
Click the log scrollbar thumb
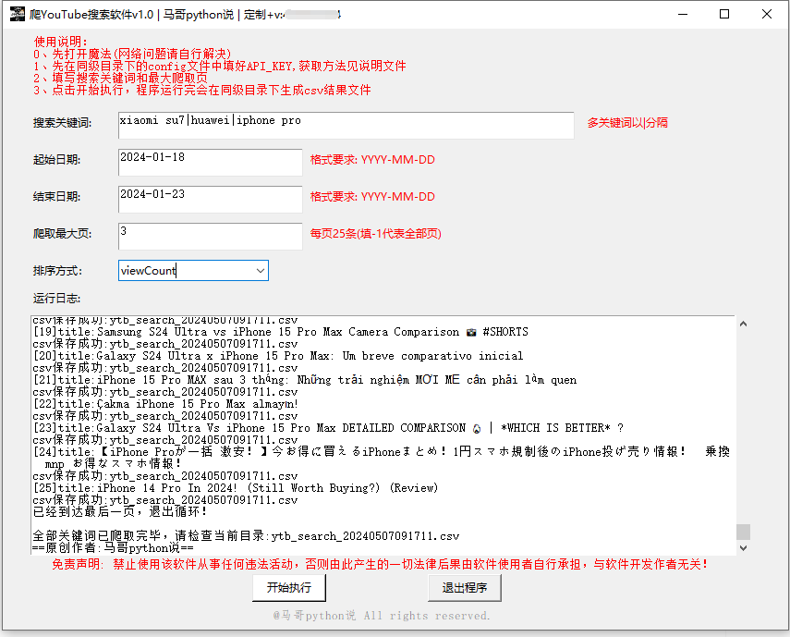tap(743, 532)
